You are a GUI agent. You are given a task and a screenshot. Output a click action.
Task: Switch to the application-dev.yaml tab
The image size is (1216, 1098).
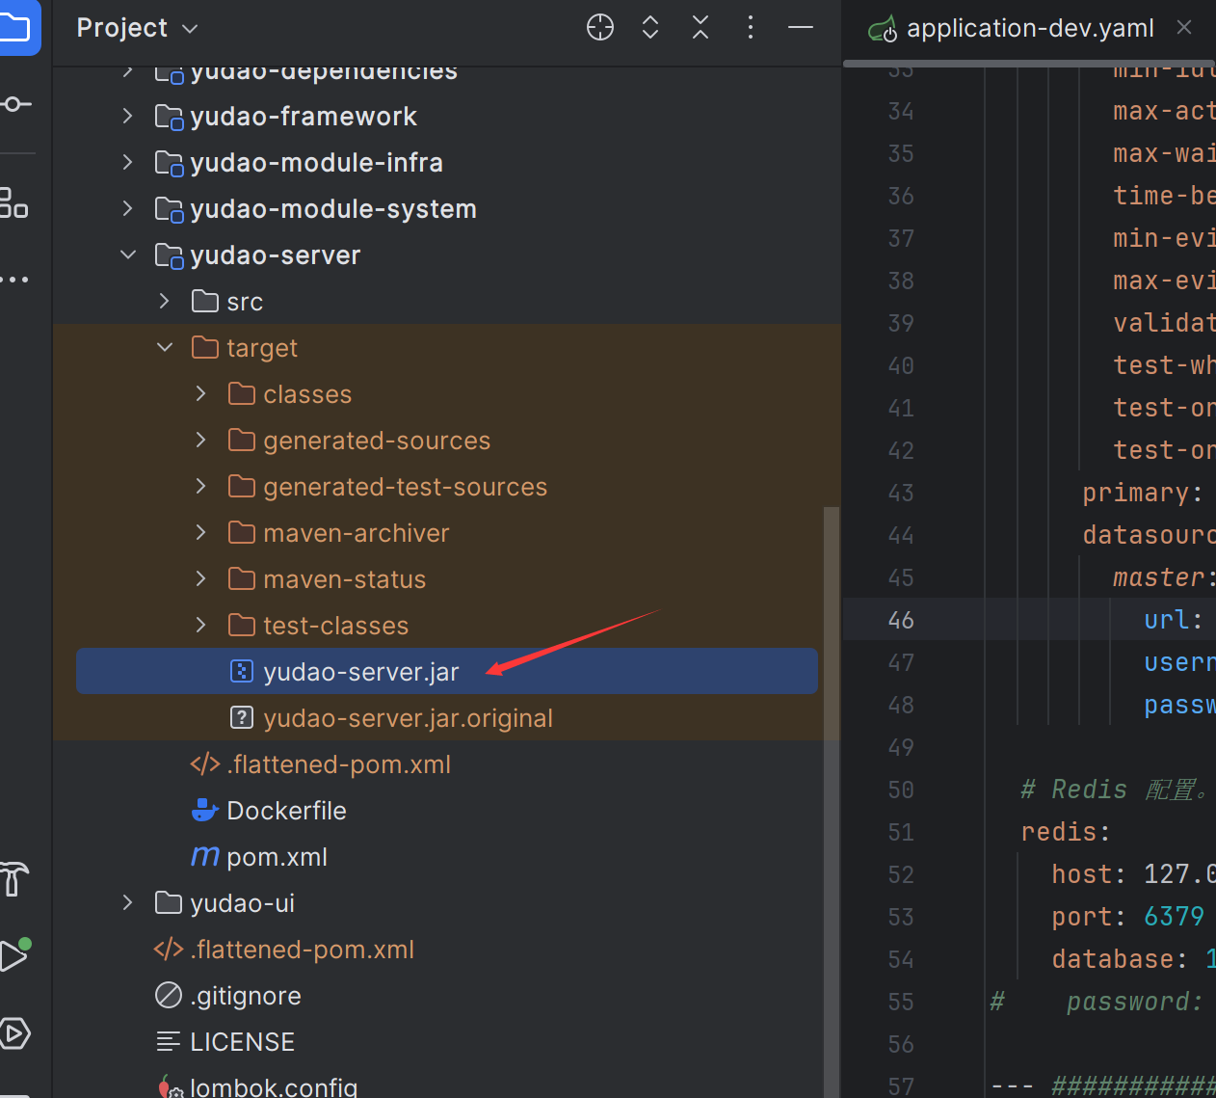[1030, 29]
